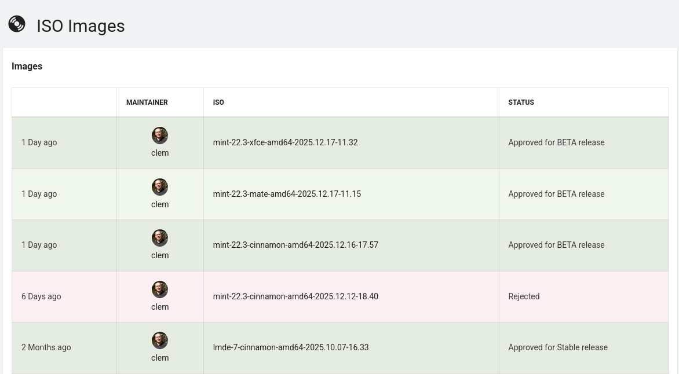The image size is (679, 374).
Task: Select mint-22.3-cinnamon-amd64-2025.12.16-17.57 ISO
Action: click(x=295, y=245)
